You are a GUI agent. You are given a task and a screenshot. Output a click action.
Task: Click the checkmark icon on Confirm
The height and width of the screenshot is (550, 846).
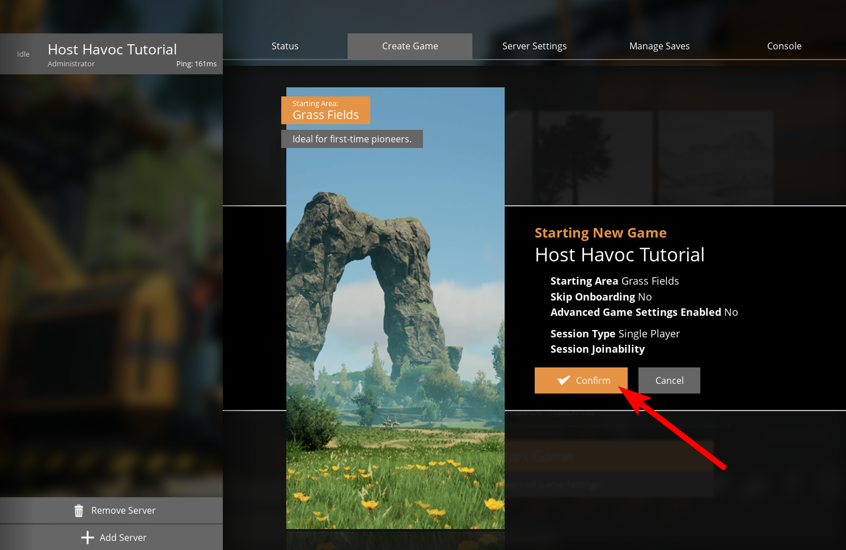pyautogui.click(x=564, y=380)
